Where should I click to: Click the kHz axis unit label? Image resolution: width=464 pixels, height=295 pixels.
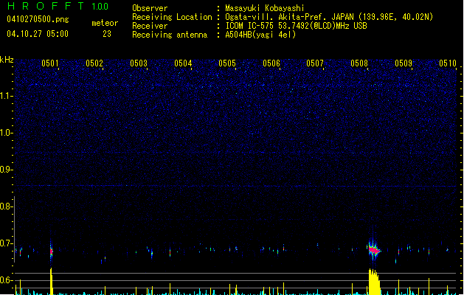click(x=7, y=60)
